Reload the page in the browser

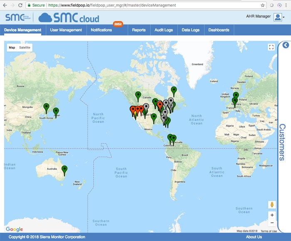click(x=20, y=5)
